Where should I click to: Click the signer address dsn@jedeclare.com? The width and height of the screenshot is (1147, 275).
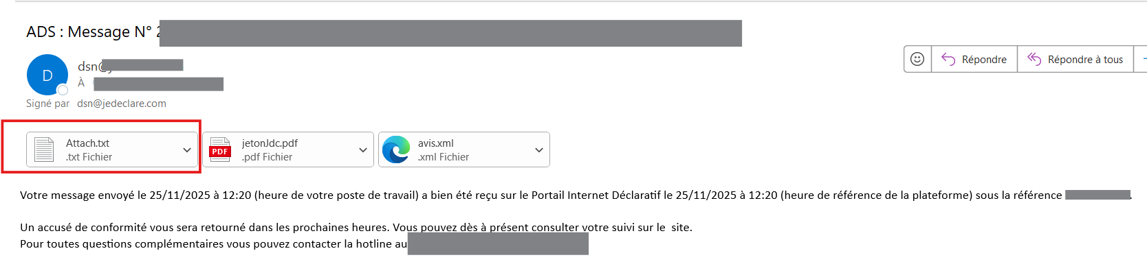tap(122, 104)
